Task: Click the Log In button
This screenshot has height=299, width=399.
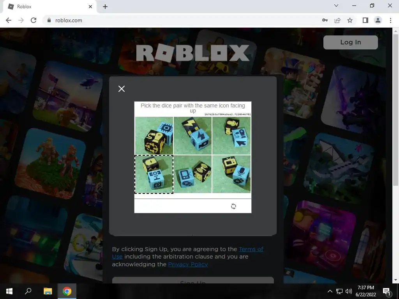Action: [350, 42]
